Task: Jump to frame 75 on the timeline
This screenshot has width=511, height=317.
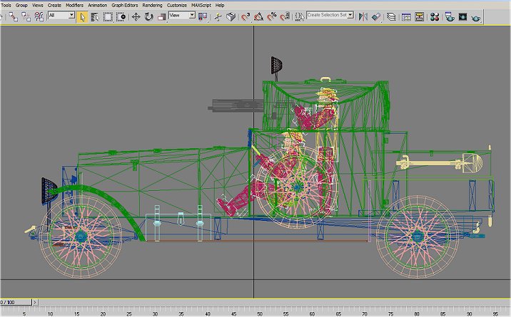Action: [390, 313]
